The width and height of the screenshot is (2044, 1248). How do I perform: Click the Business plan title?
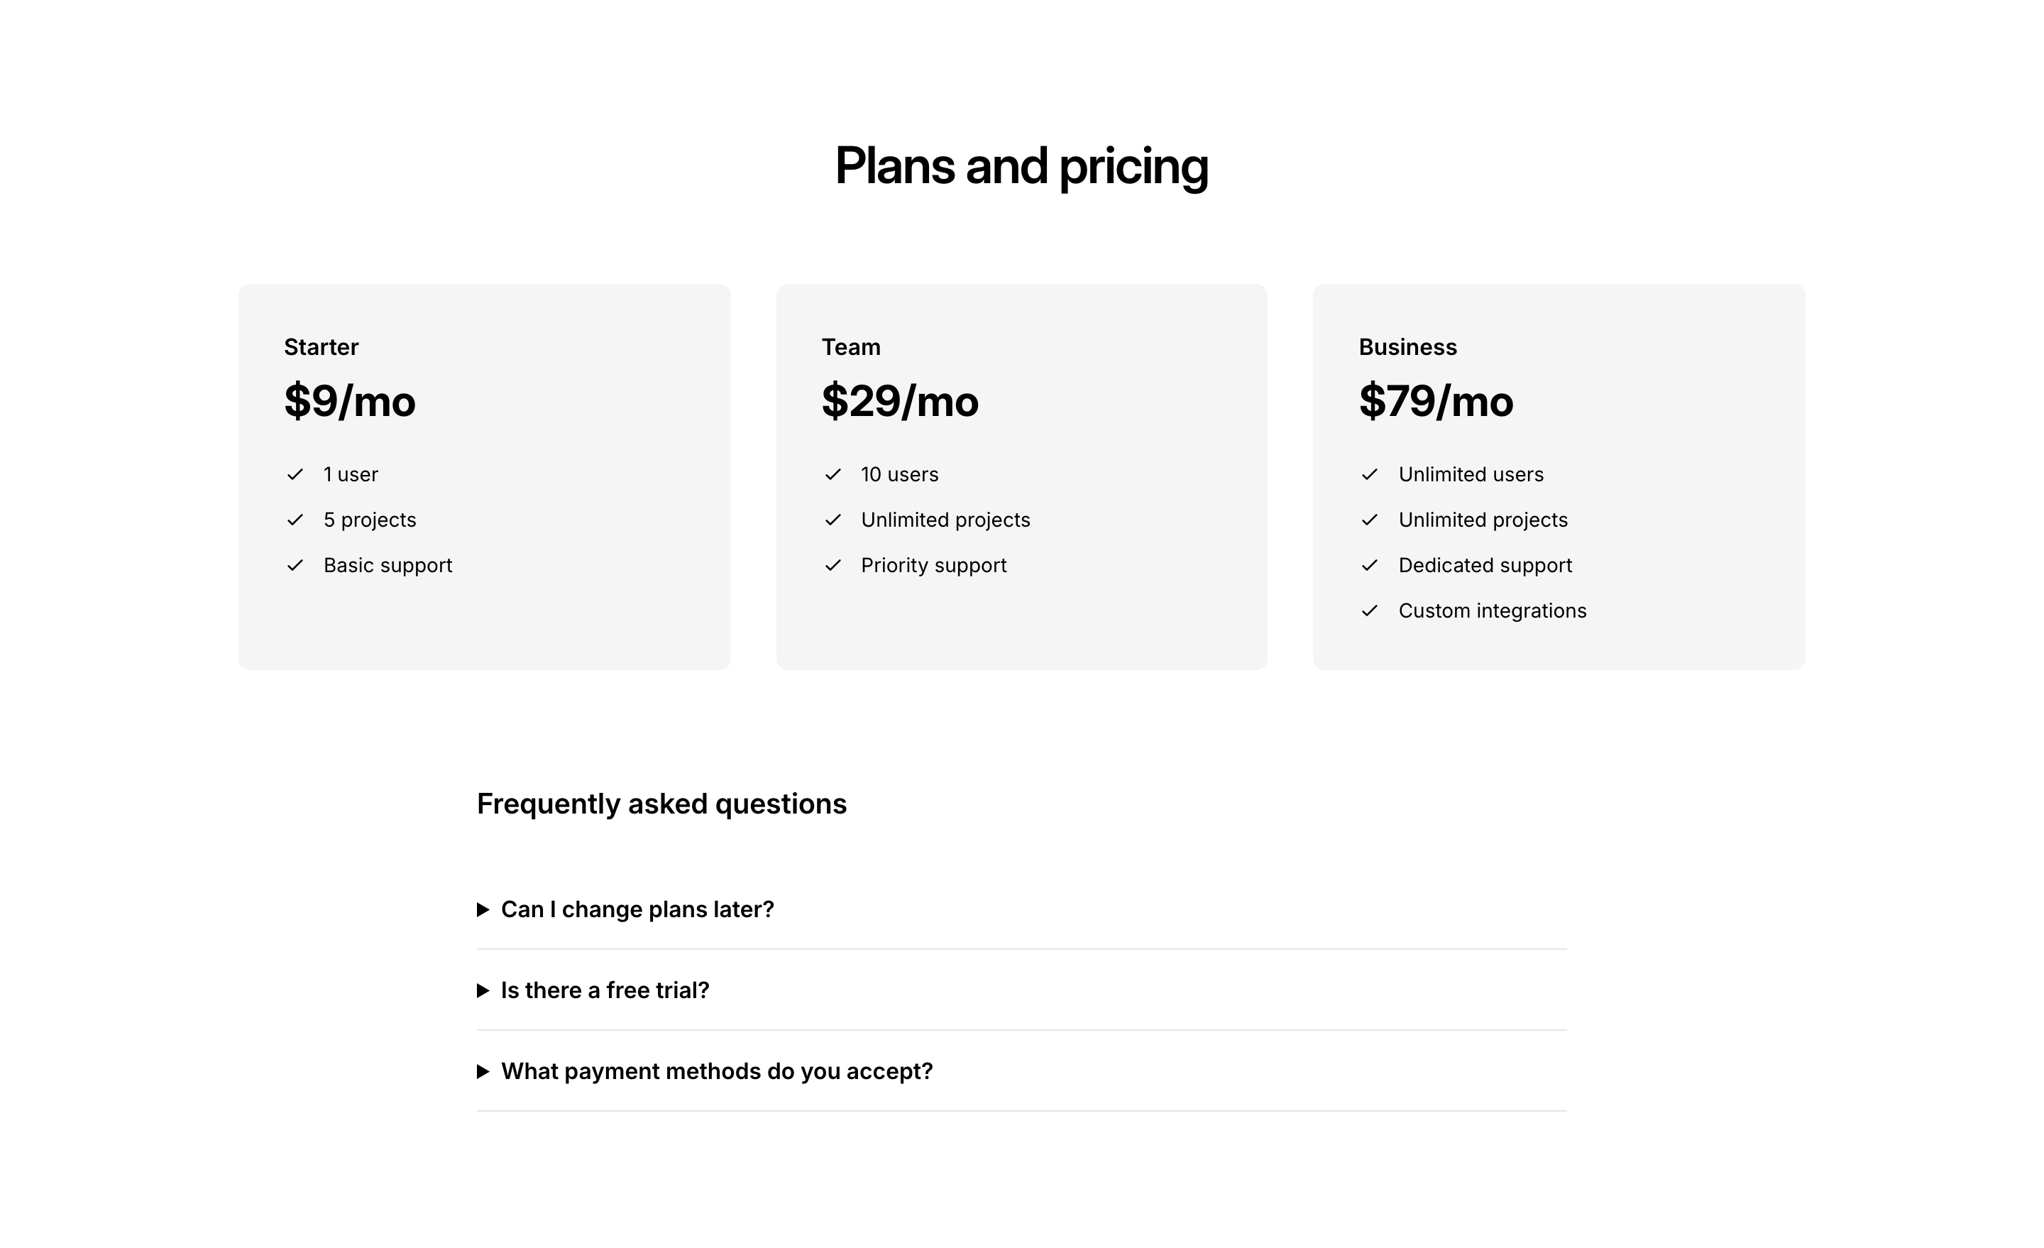(x=1407, y=347)
